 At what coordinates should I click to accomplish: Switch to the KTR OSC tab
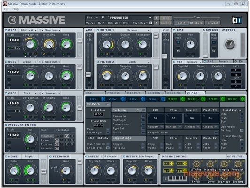[115, 93]
